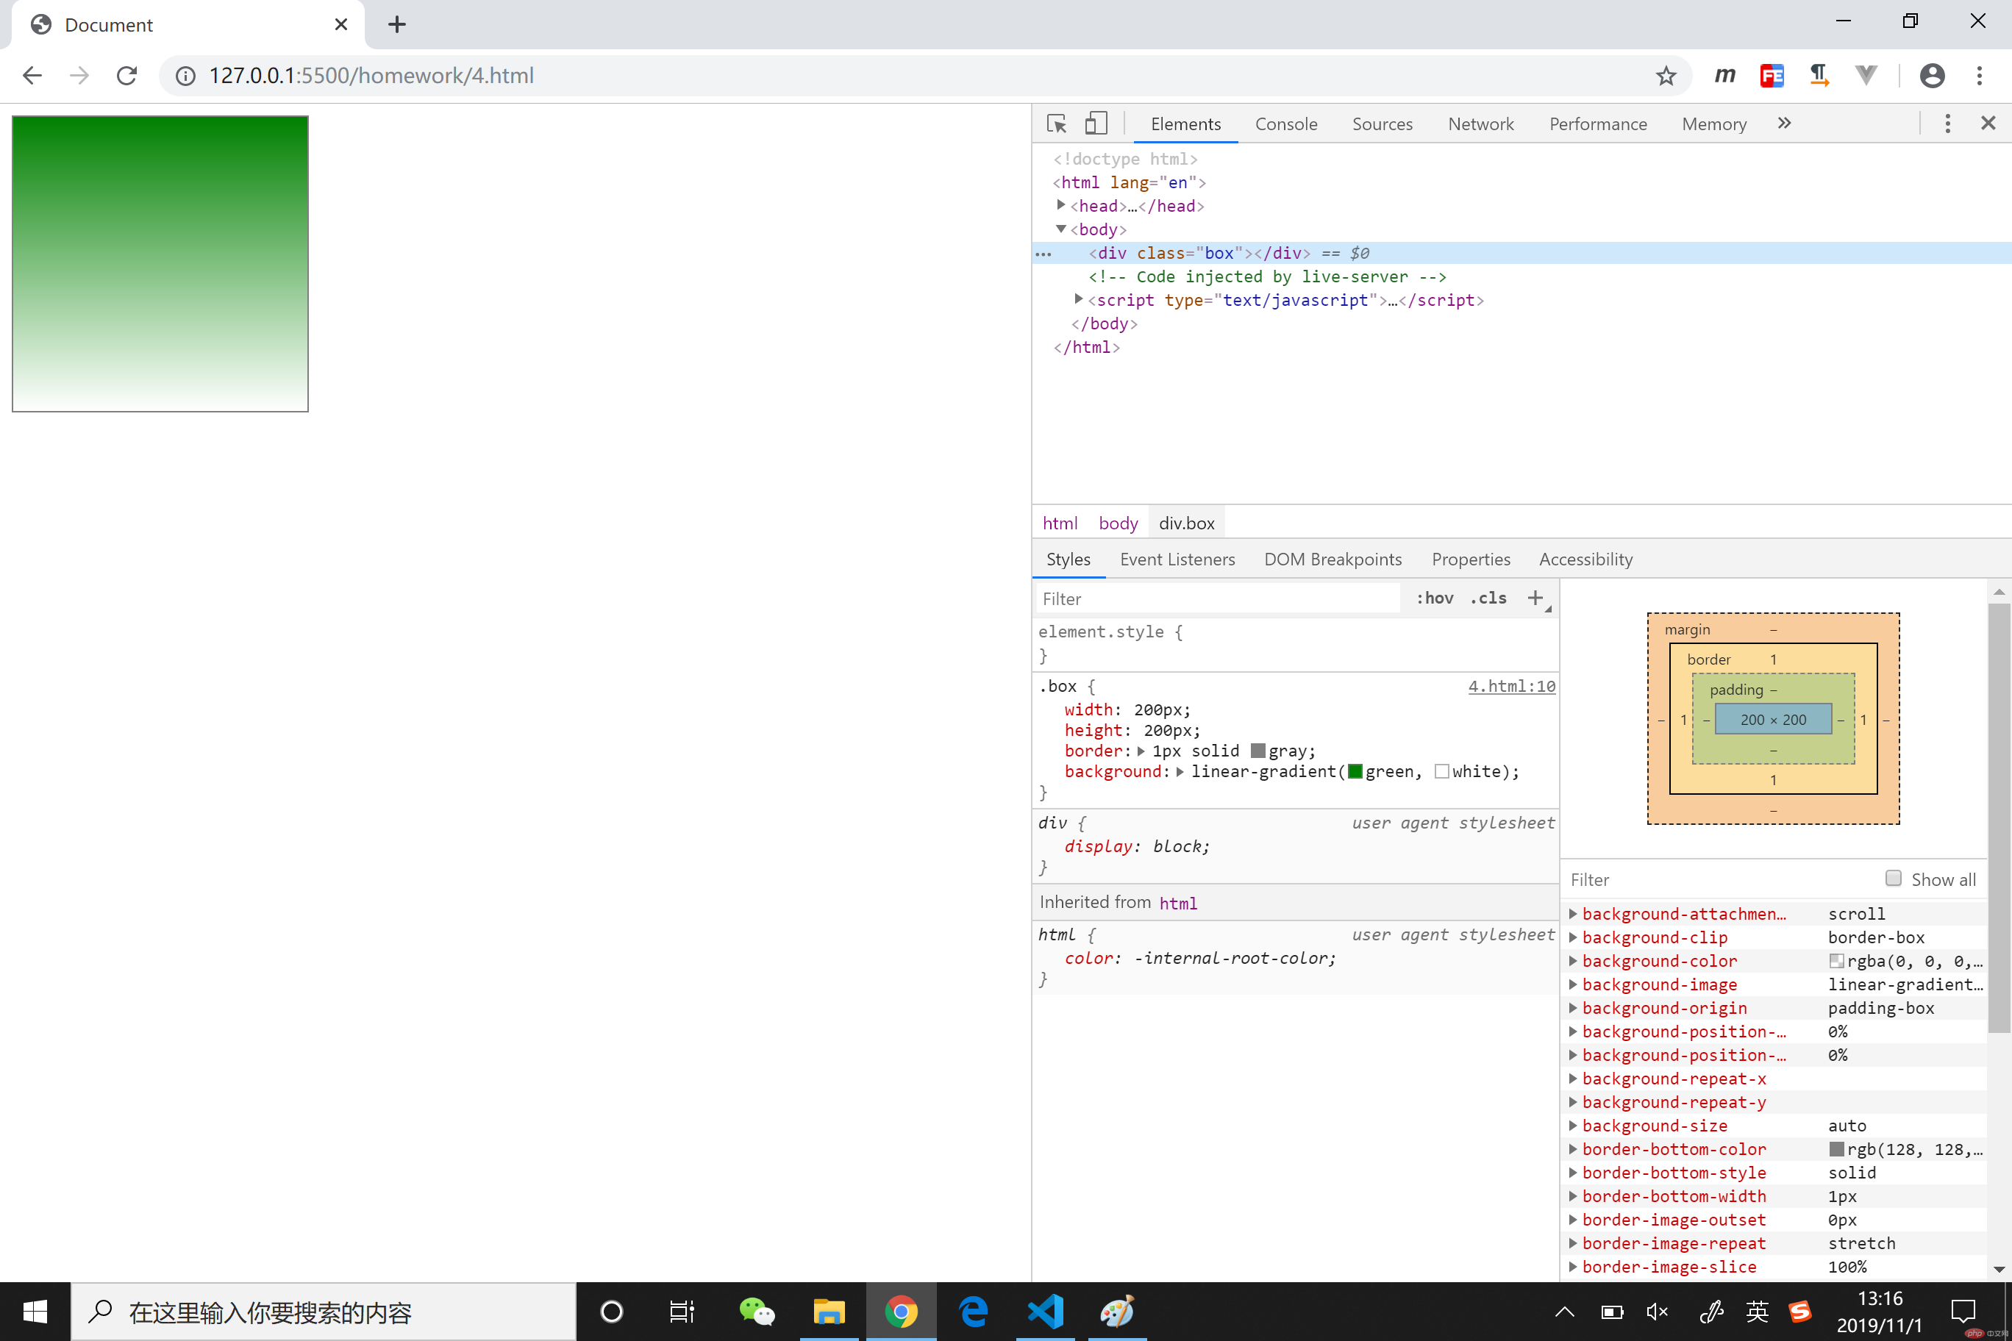Bookmark this page with the star icon
2012x1341 pixels.
[x=1666, y=76]
